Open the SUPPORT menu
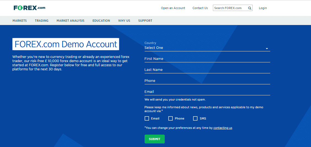Screen dimensions: 311x147 coord(145,21)
